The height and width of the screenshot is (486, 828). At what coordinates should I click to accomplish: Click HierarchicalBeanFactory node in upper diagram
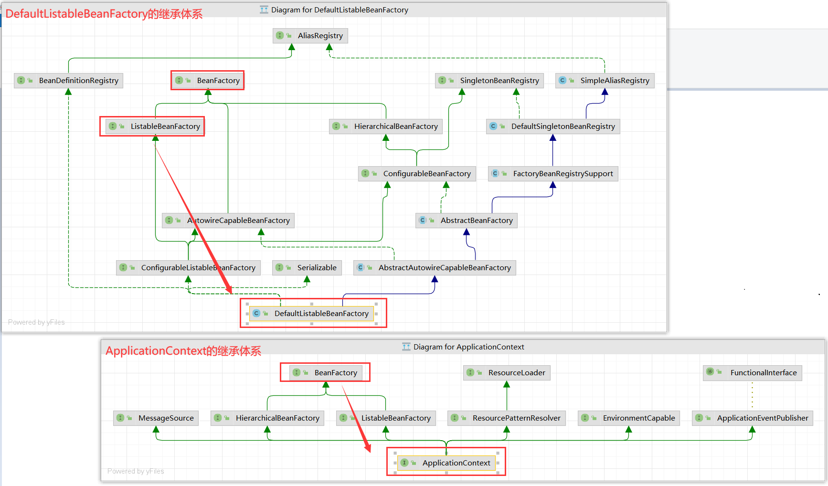[x=386, y=127]
